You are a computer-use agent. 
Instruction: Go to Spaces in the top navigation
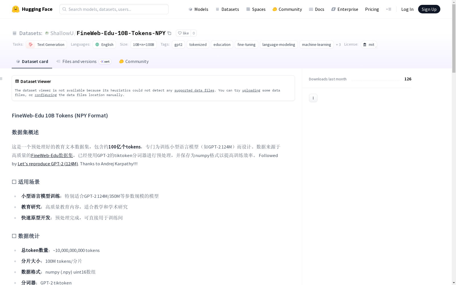[256, 9]
